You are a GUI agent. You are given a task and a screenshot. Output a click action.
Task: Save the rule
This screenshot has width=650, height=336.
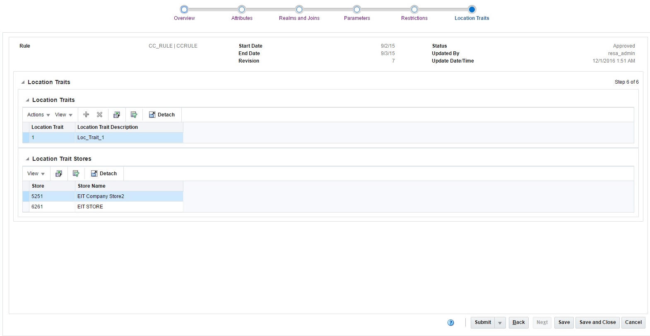pyautogui.click(x=564, y=323)
